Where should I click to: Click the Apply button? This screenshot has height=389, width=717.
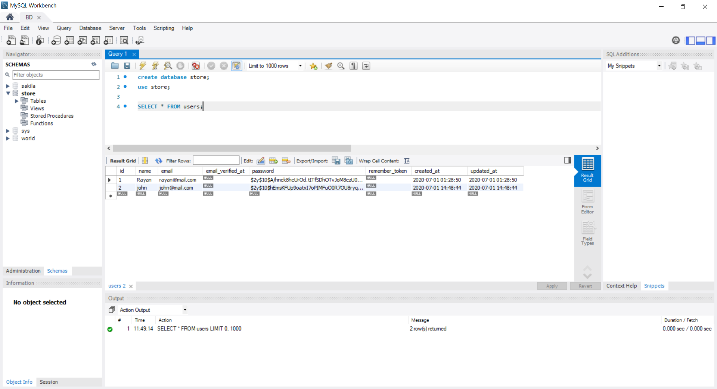(552, 286)
